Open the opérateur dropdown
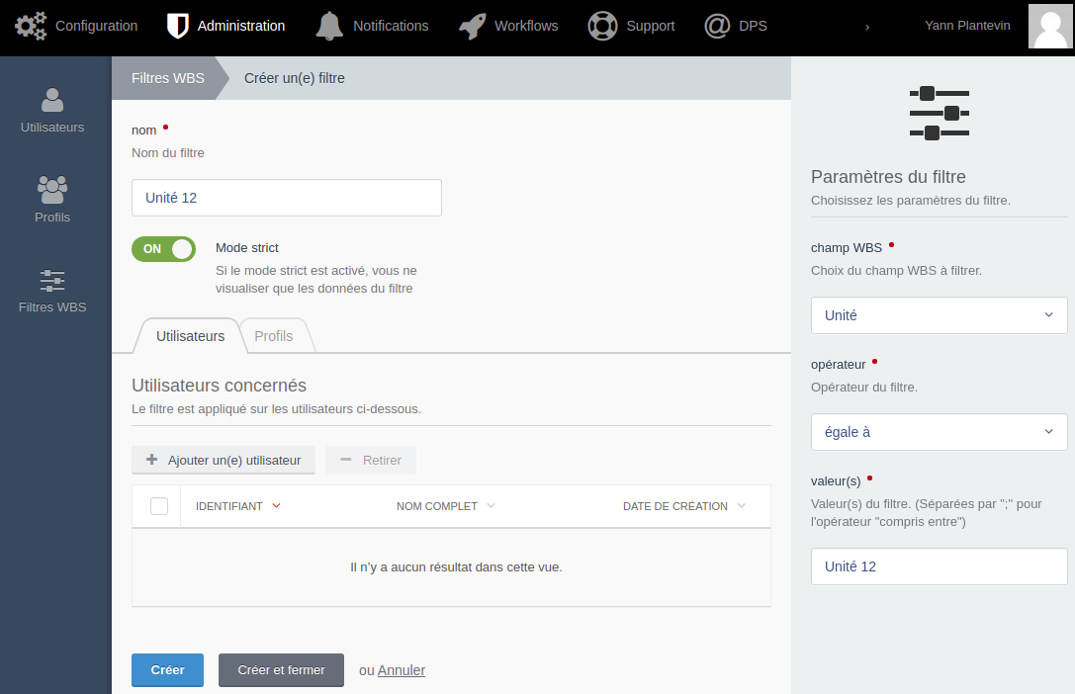Screen dimensions: 1075x694 pyautogui.click(x=939, y=432)
